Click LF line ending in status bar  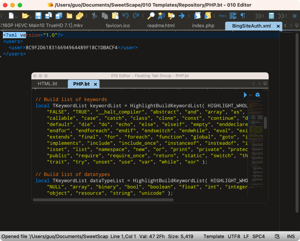(x=246, y=236)
